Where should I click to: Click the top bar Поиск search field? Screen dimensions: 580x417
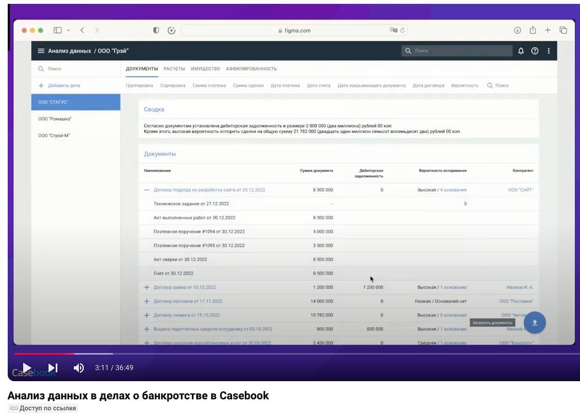point(457,51)
